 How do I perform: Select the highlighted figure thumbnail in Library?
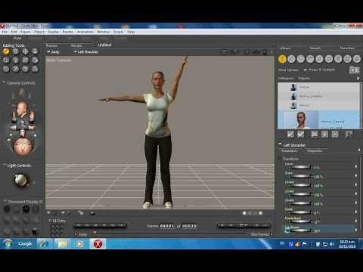point(301,120)
